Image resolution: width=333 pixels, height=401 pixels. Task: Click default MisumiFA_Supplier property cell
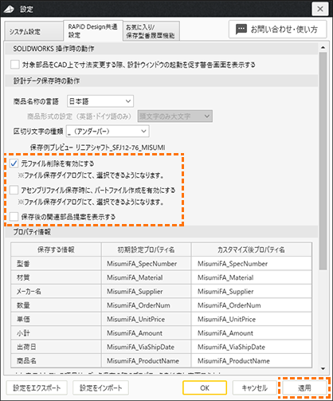click(146, 291)
